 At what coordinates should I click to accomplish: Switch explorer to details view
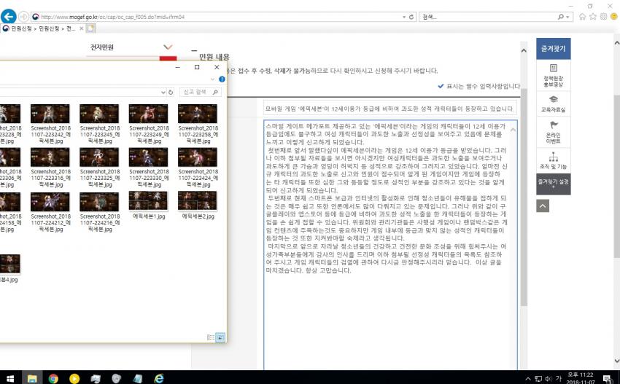point(211,337)
